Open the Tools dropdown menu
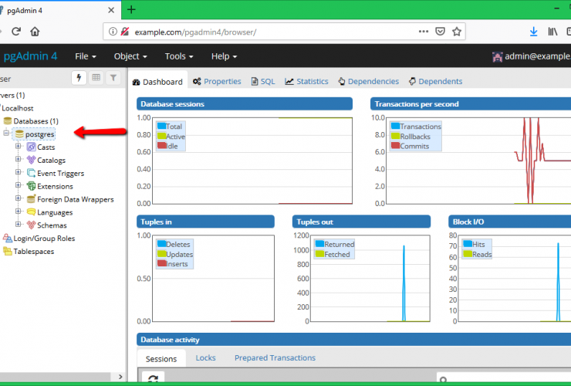Screen dimensions: 571x386 (178, 56)
